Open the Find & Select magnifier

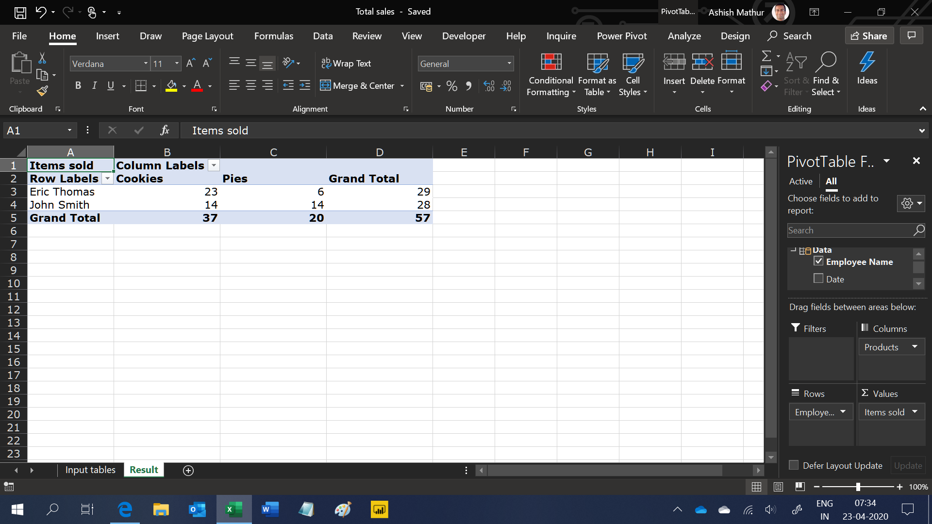pyautogui.click(x=826, y=62)
